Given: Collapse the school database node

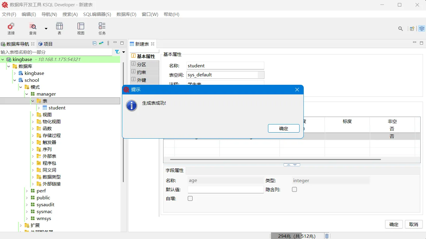Looking at the screenshot, I should pyautogui.click(x=14, y=80).
